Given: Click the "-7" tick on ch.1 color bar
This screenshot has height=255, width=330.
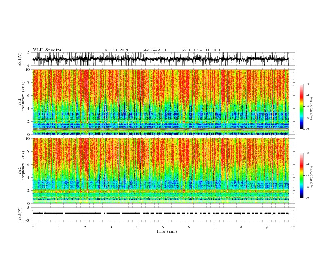Looking at the screenshot, I should pos(307,130).
